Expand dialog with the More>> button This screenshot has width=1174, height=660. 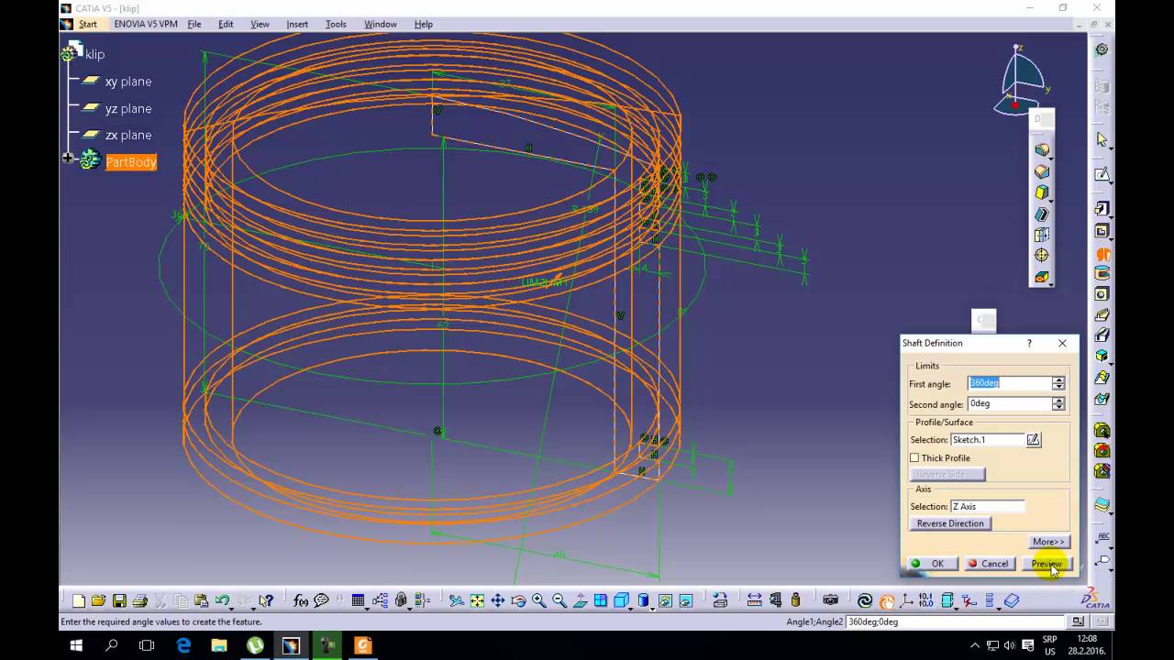click(1048, 542)
